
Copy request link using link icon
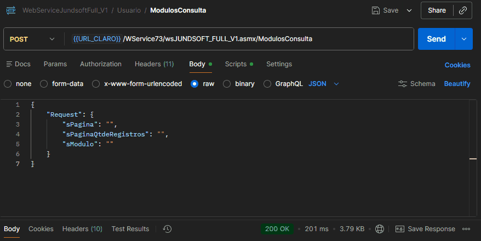(x=462, y=10)
